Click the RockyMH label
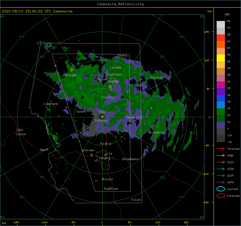 pos(71,75)
